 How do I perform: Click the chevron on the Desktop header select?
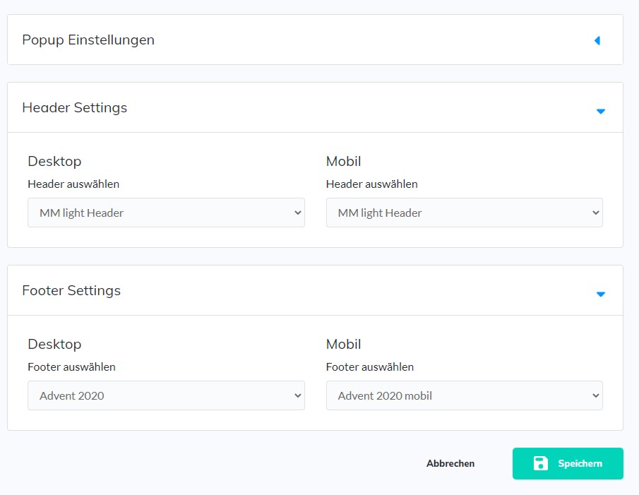pyautogui.click(x=297, y=213)
